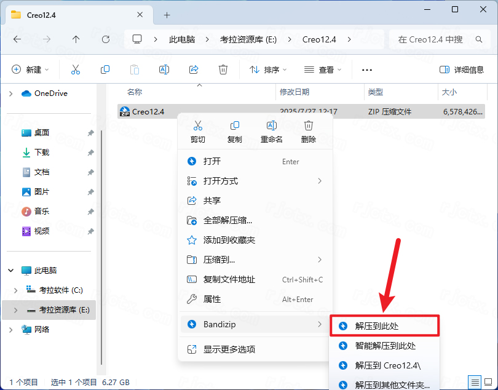Select the Creo12.4 ZIP file
The width and height of the screenshot is (498, 390).
[x=301, y=111]
